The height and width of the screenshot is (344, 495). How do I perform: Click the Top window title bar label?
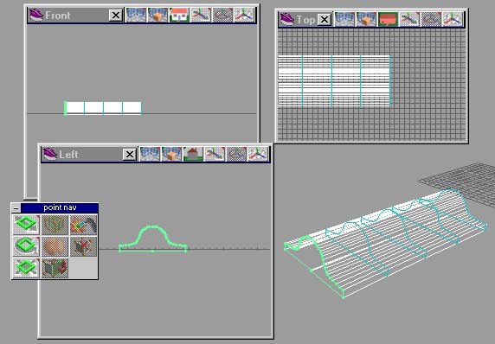click(305, 20)
